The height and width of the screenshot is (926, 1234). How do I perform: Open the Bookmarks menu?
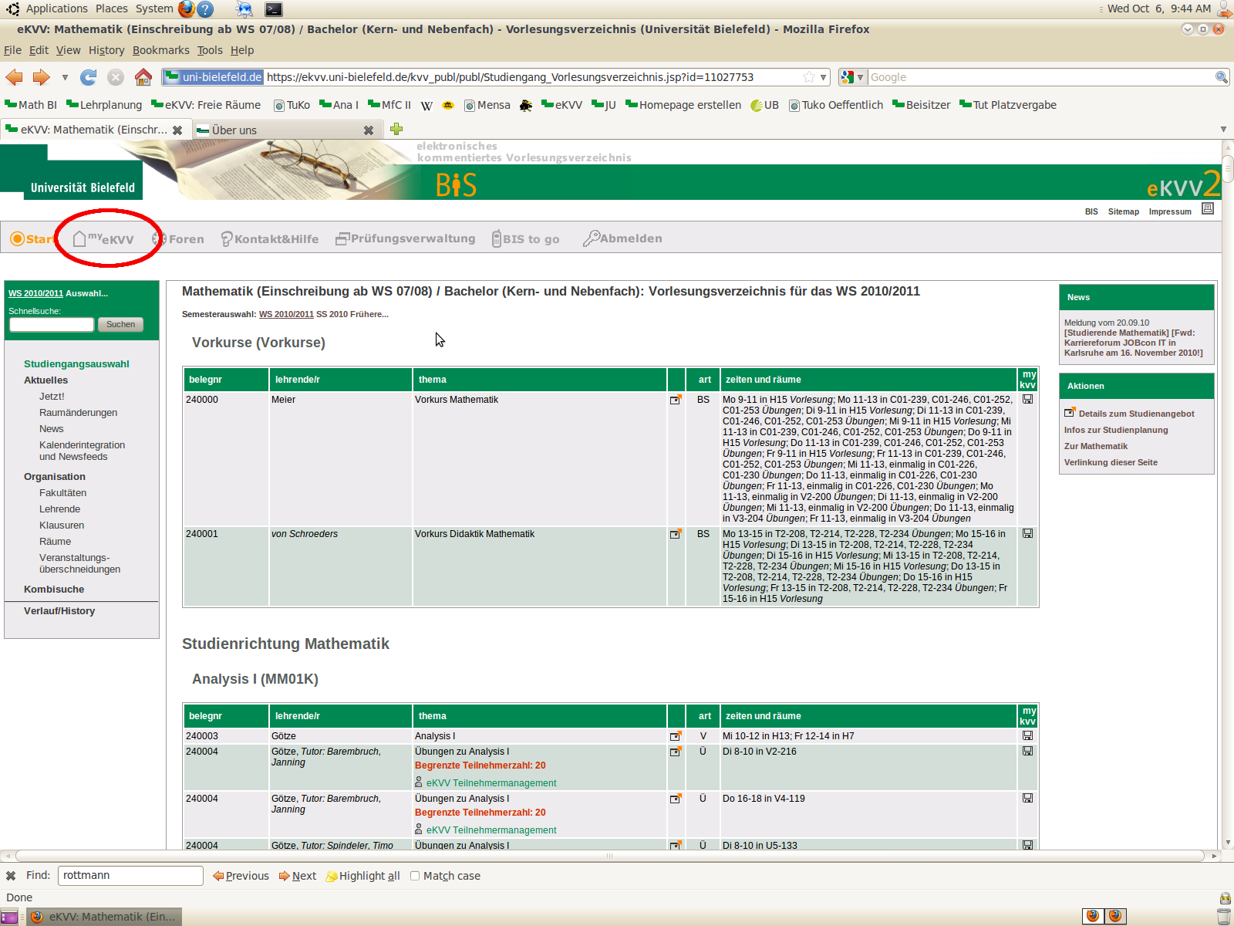[x=160, y=50]
